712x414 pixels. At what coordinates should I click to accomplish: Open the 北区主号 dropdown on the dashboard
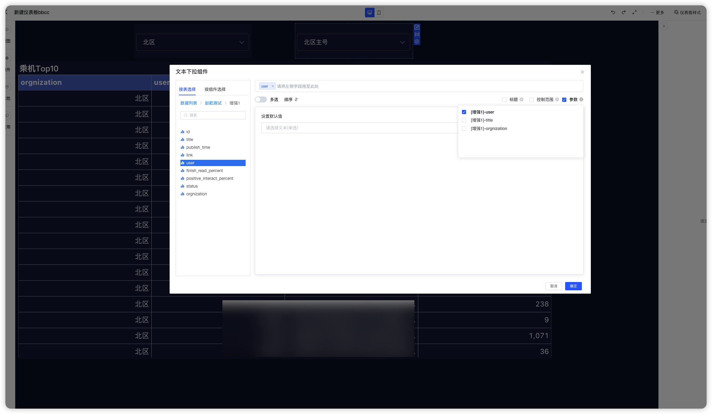[354, 42]
